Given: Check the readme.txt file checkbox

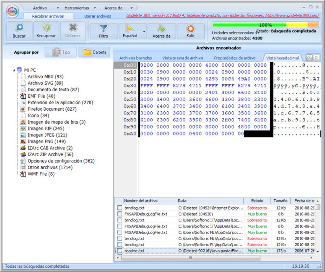Looking at the screenshot, I should pyautogui.click(x=119, y=251).
